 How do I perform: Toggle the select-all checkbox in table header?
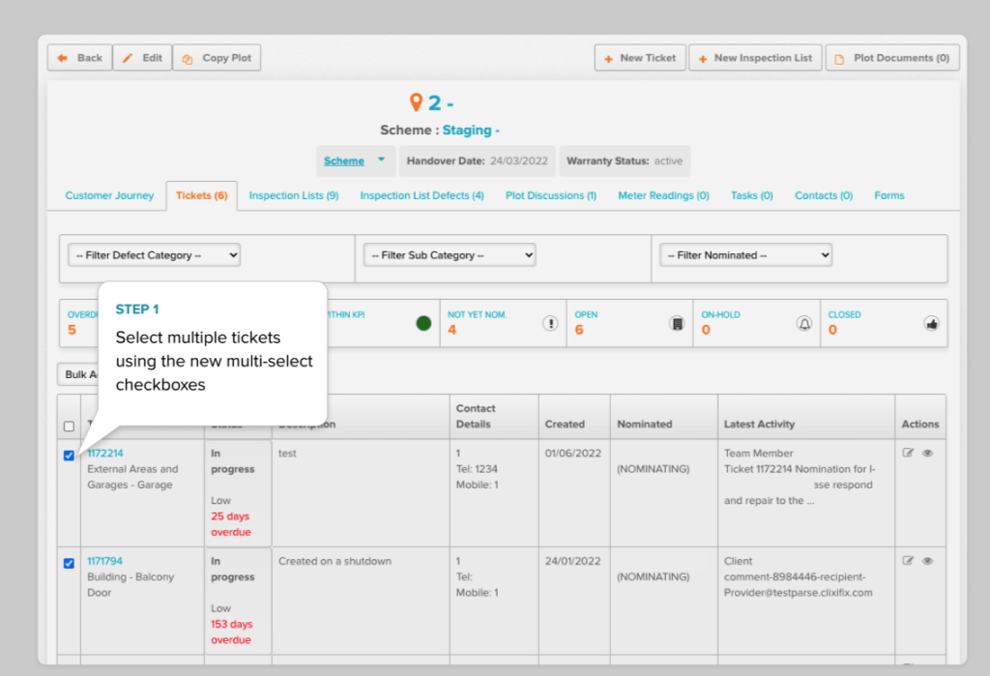69,426
